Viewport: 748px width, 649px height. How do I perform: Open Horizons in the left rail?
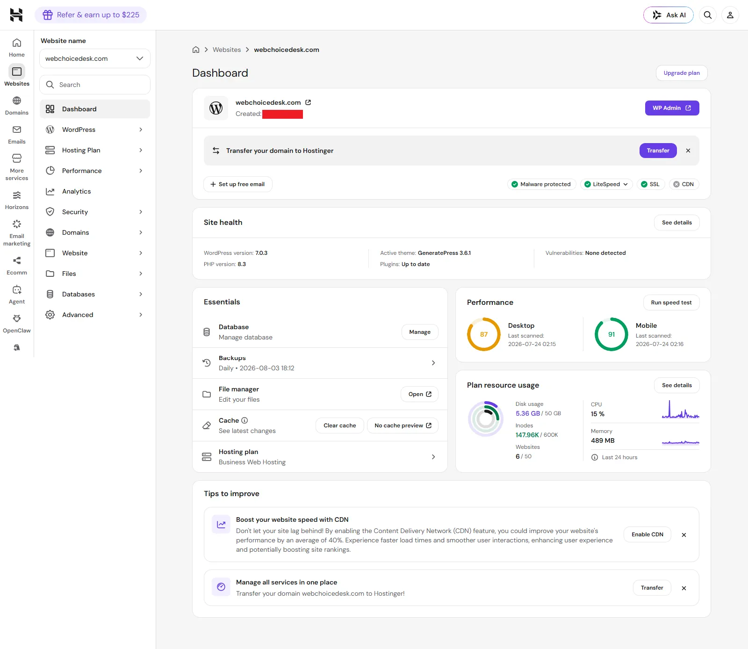(17, 200)
